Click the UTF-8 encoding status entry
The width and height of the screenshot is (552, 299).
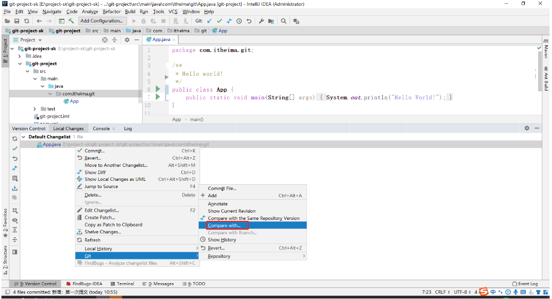coord(462,292)
